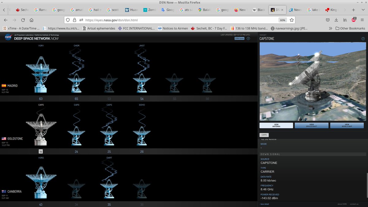
Task: Save page to Pocket icon
Action: click(328, 20)
